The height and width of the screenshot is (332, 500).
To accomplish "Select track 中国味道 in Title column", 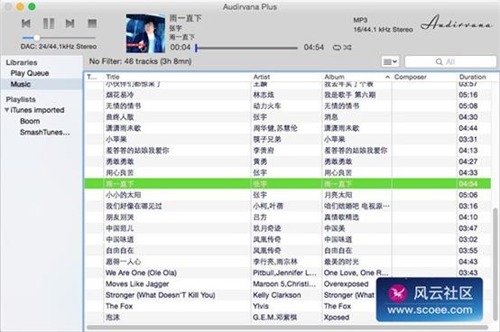I will tap(120, 240).
